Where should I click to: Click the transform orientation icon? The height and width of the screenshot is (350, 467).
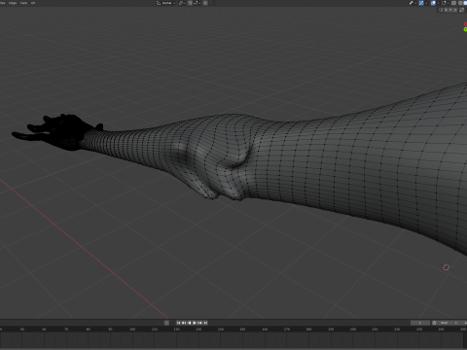pyautogui.click(x=159, y=3)
